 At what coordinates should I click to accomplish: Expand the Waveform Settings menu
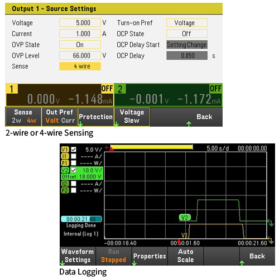click(x=78, y=256)
